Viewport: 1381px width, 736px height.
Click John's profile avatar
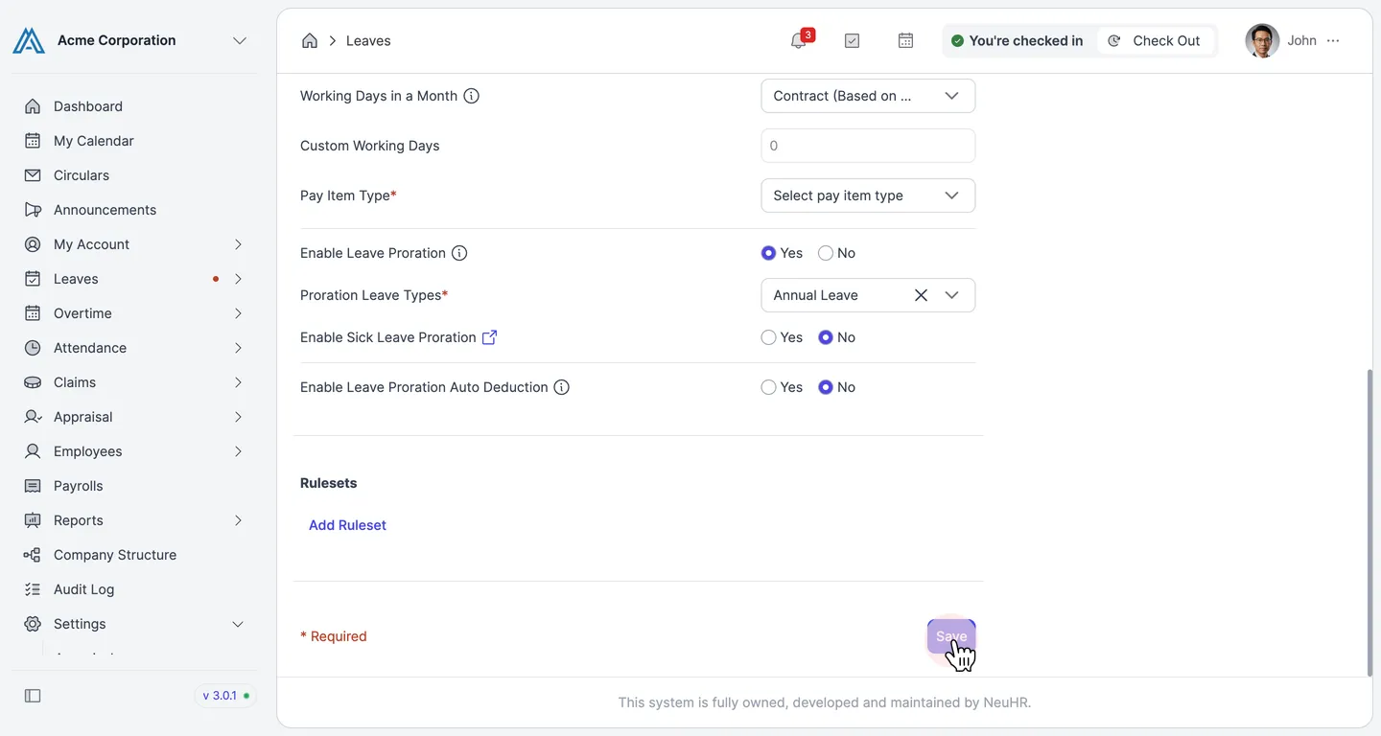coord(1262,40)
